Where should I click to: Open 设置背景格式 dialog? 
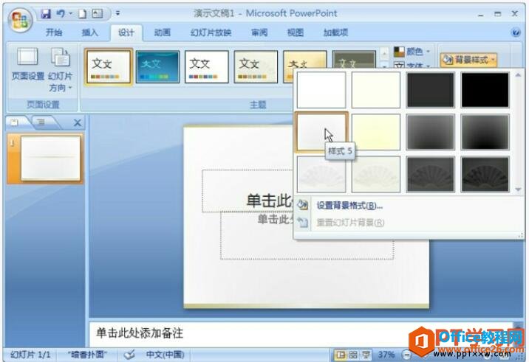(349, 206)
